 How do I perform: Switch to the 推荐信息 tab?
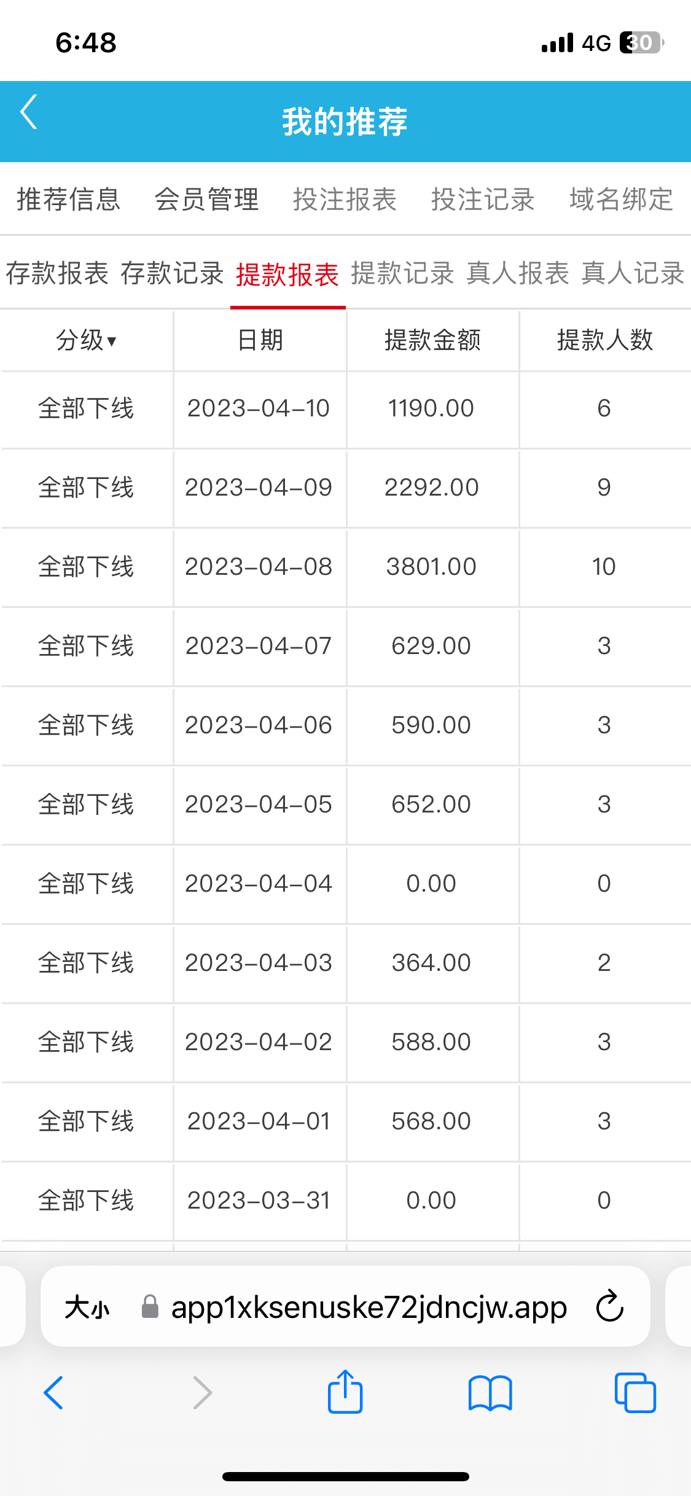pos(68,200)
